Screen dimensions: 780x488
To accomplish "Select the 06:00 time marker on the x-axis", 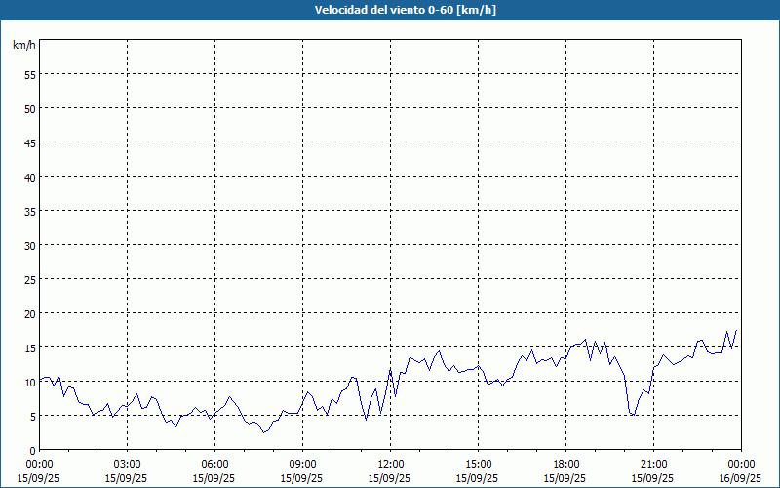I will (214, 464).
